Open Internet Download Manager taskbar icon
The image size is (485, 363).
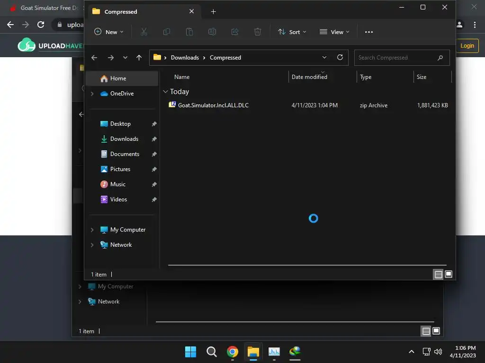point(295,351)
